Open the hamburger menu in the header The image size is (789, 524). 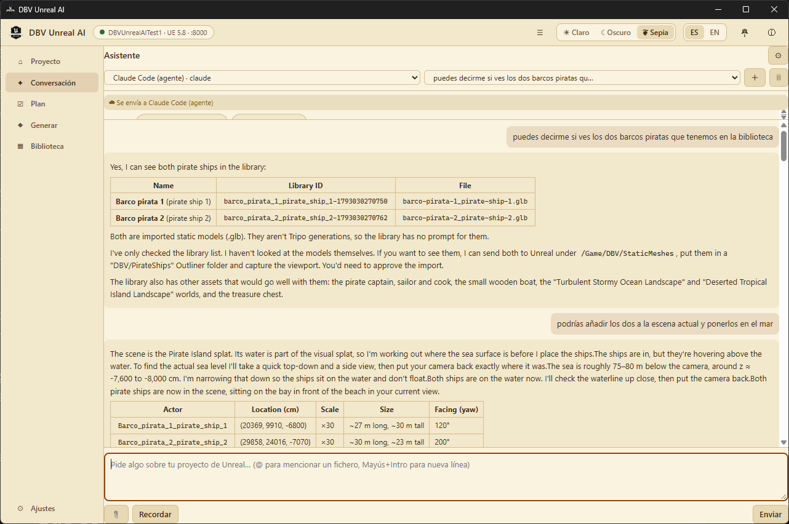click(540, 33)
